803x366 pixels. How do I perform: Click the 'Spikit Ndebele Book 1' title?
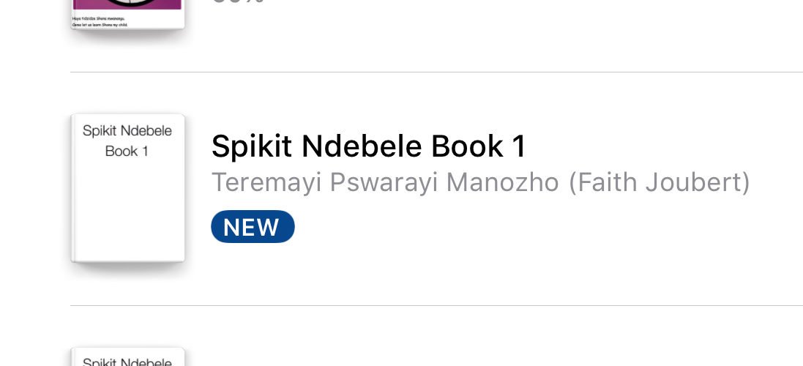coord(368,147)
